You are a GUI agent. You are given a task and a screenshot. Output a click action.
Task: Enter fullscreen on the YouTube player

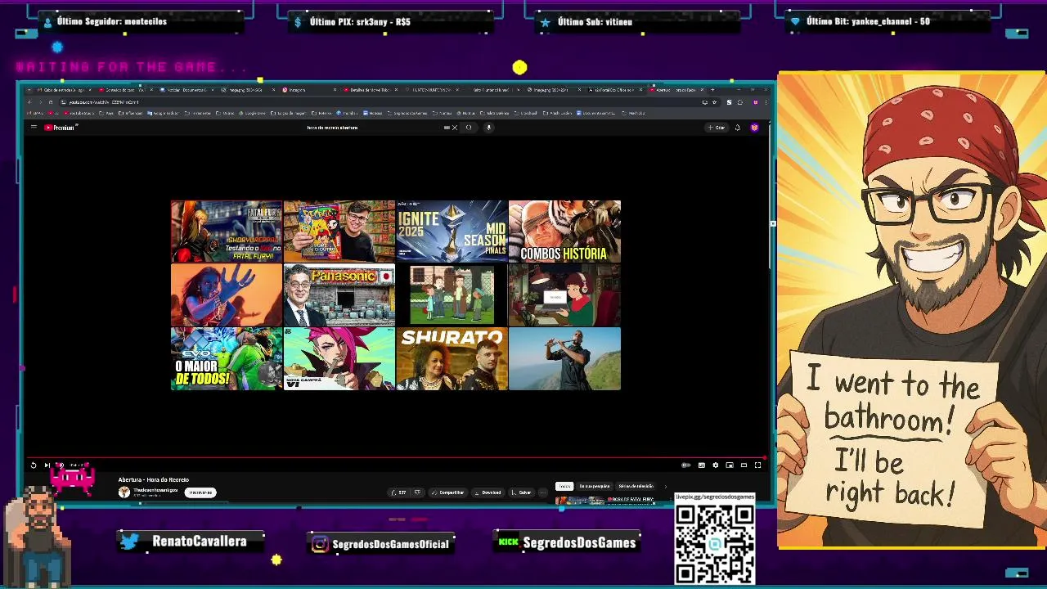(x=757, y=465)
